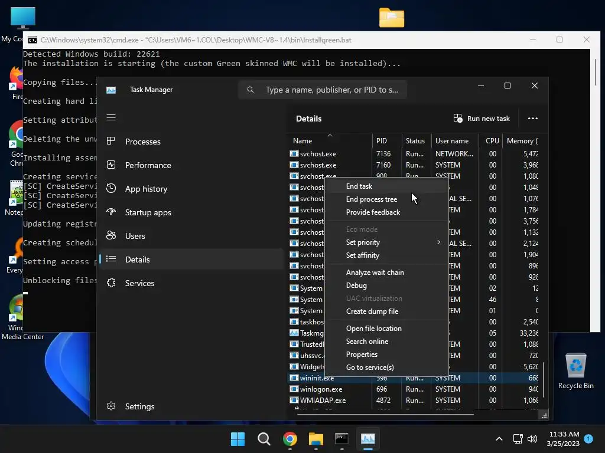Open the Services puzzle icon
The height and width of the screenshot is (453, 605).
click(111, 283)
